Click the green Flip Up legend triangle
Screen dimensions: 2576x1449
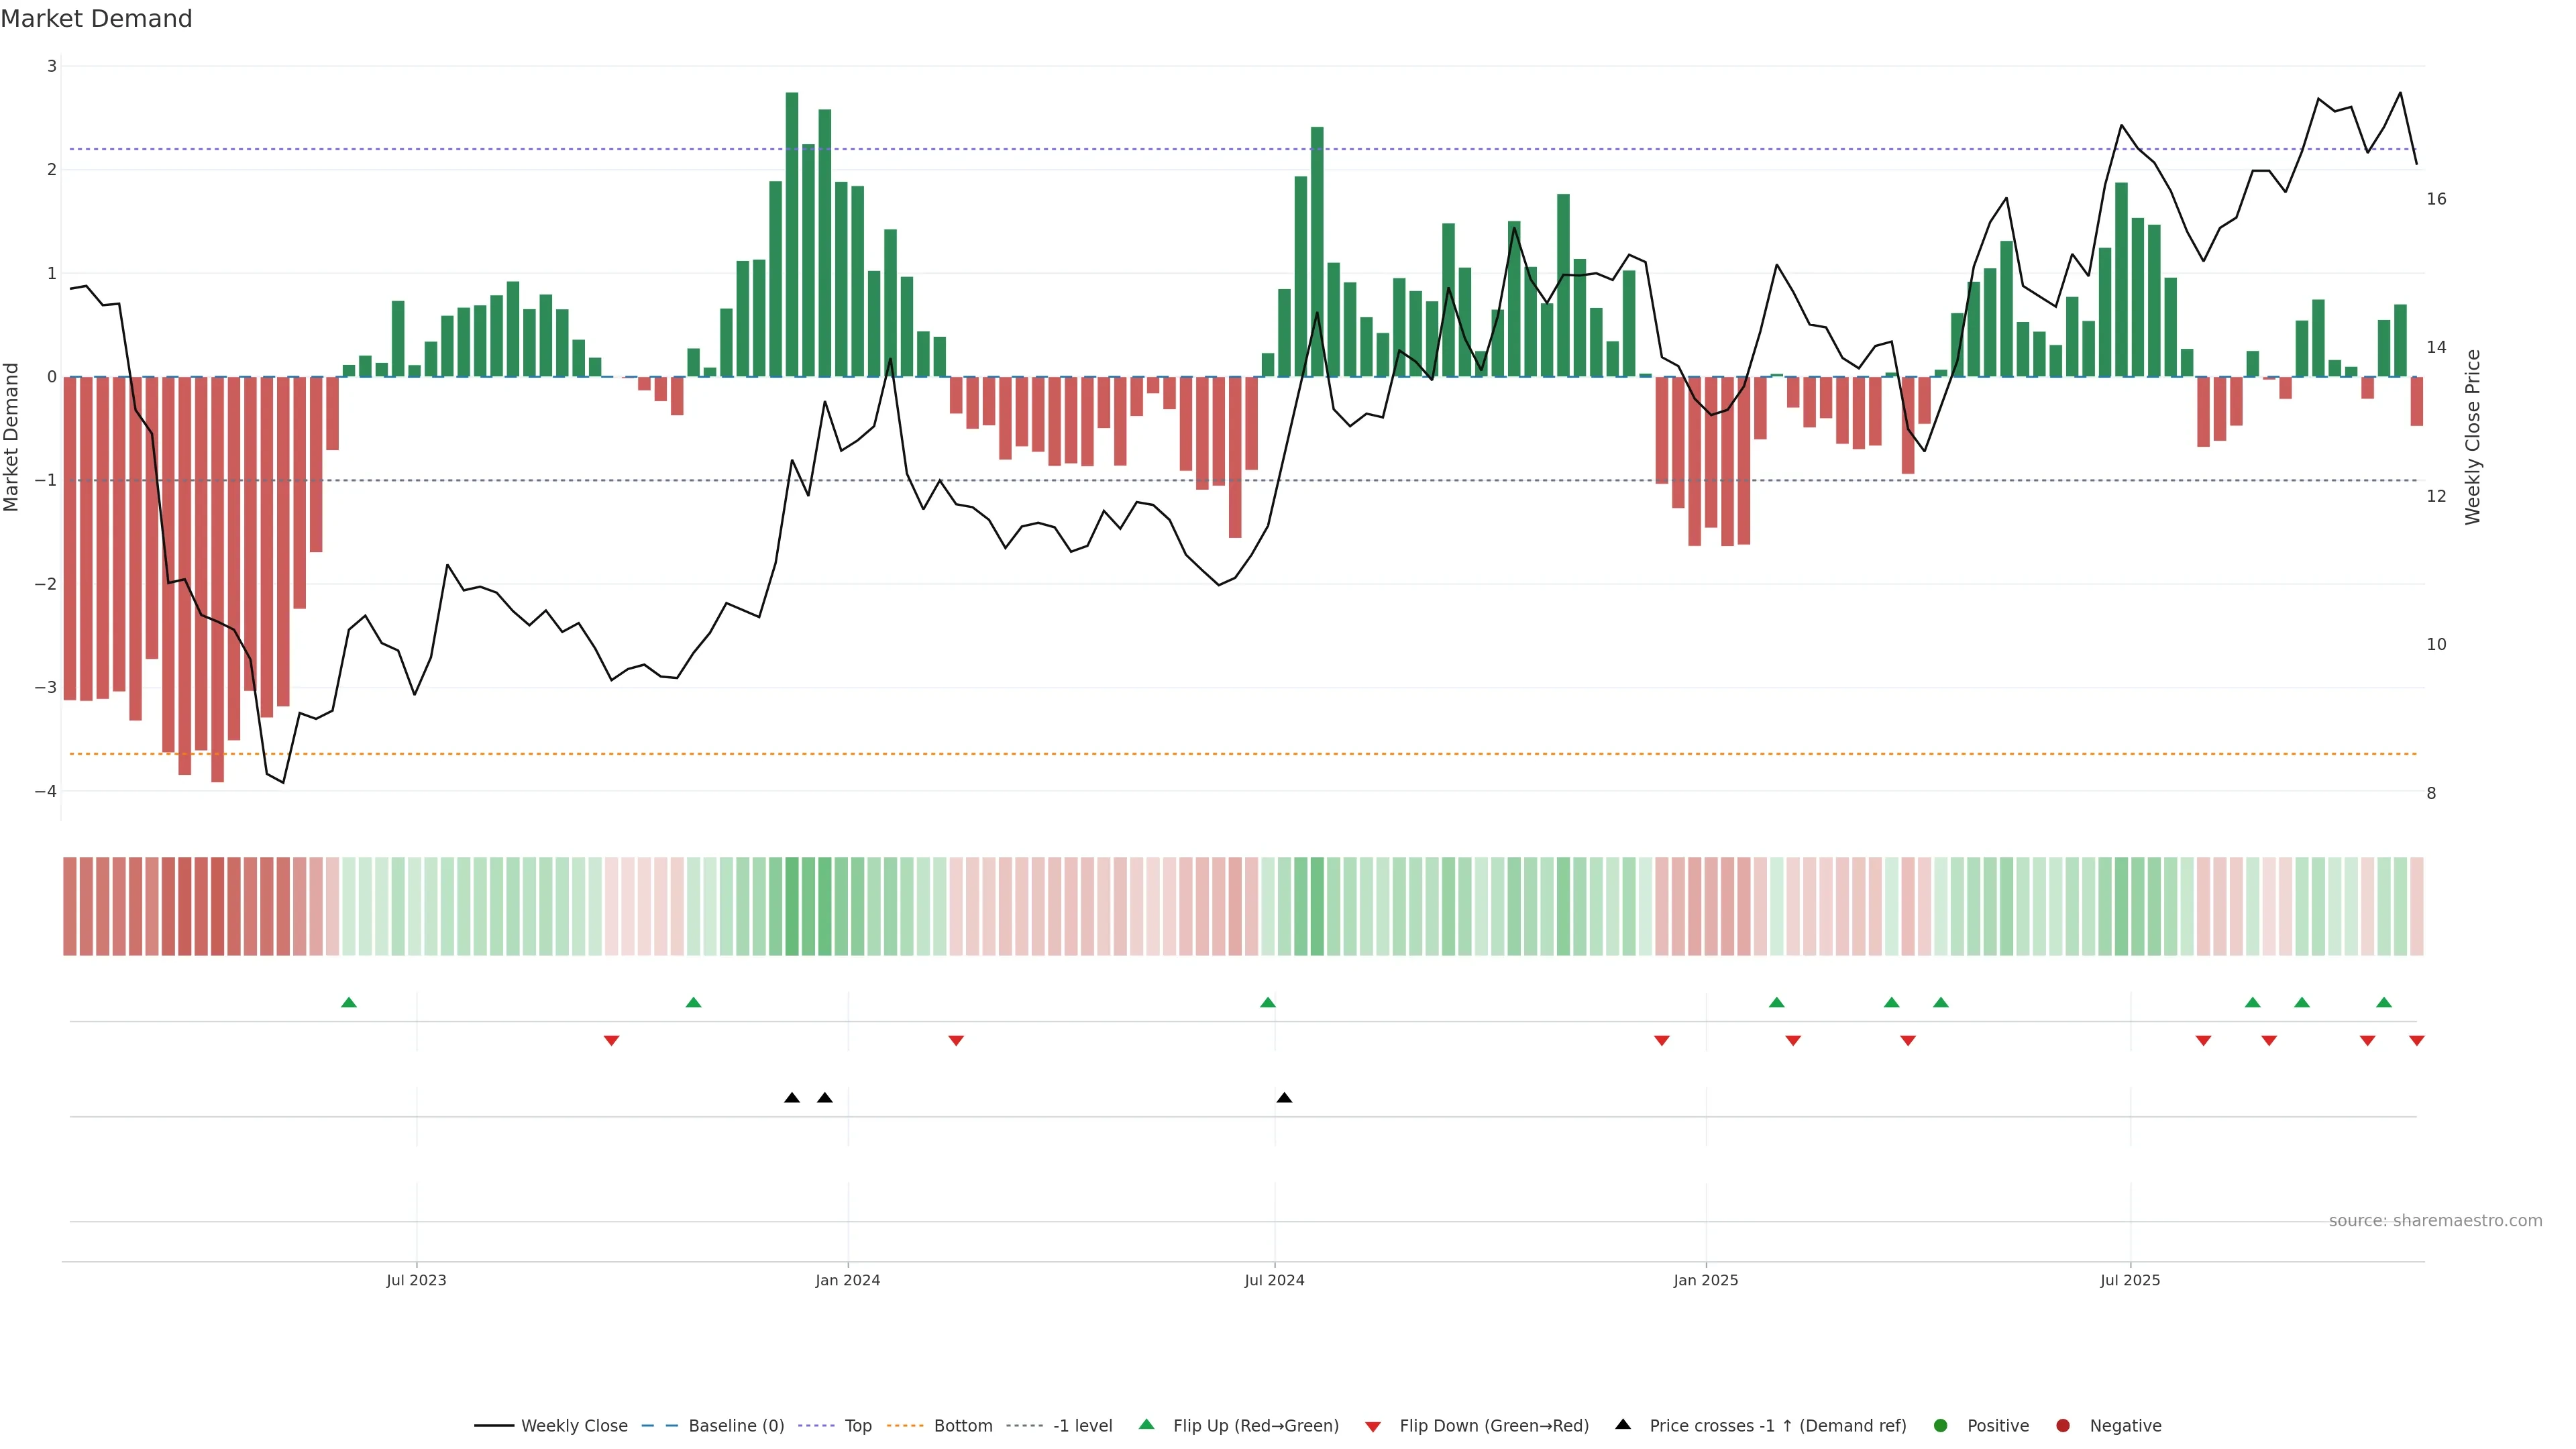(x=1147, y=1424)
